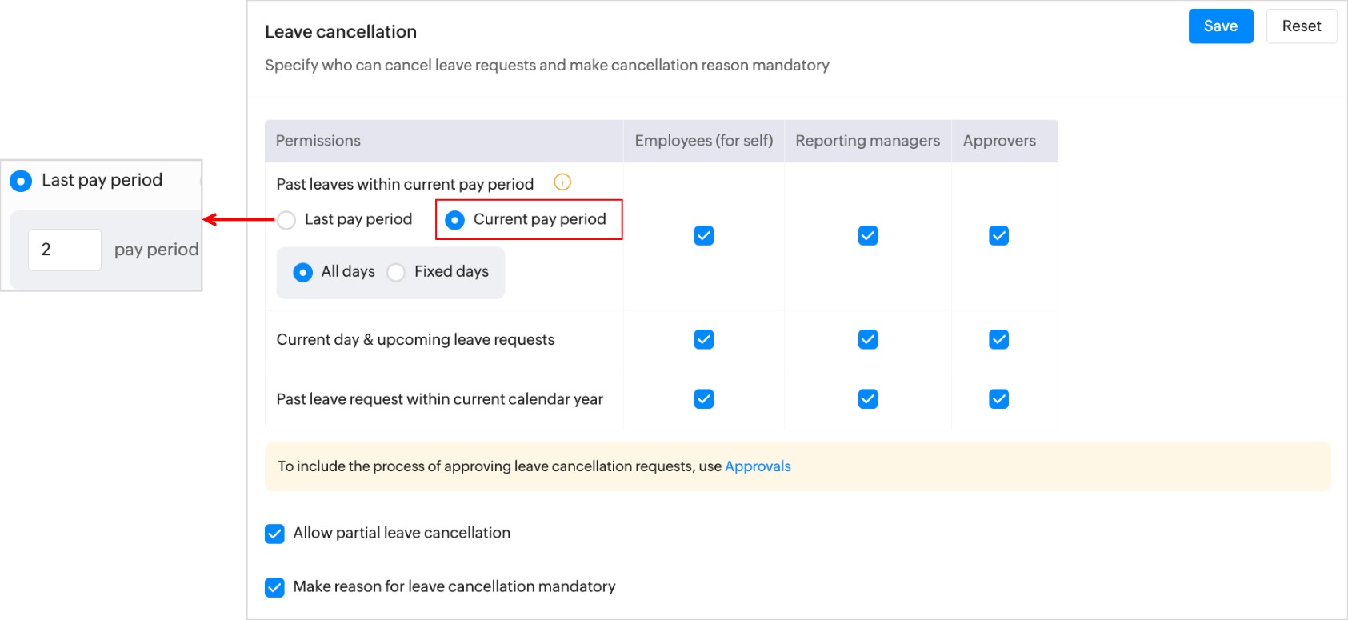The image size is (1348, 620).
Task: Toggle Employees checkbox for current calendar year
Action: pyautogui.click(x=704, y=399)
